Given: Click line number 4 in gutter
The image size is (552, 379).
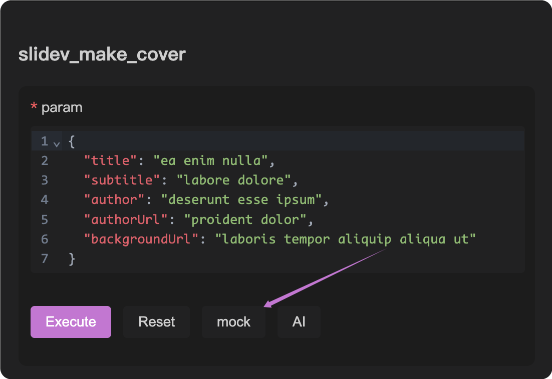Looking at the screenshot, I should [x=45, y=200].
